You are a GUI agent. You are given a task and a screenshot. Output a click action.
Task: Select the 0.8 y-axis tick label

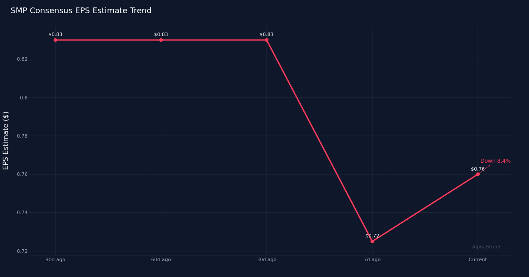[24, 98]
